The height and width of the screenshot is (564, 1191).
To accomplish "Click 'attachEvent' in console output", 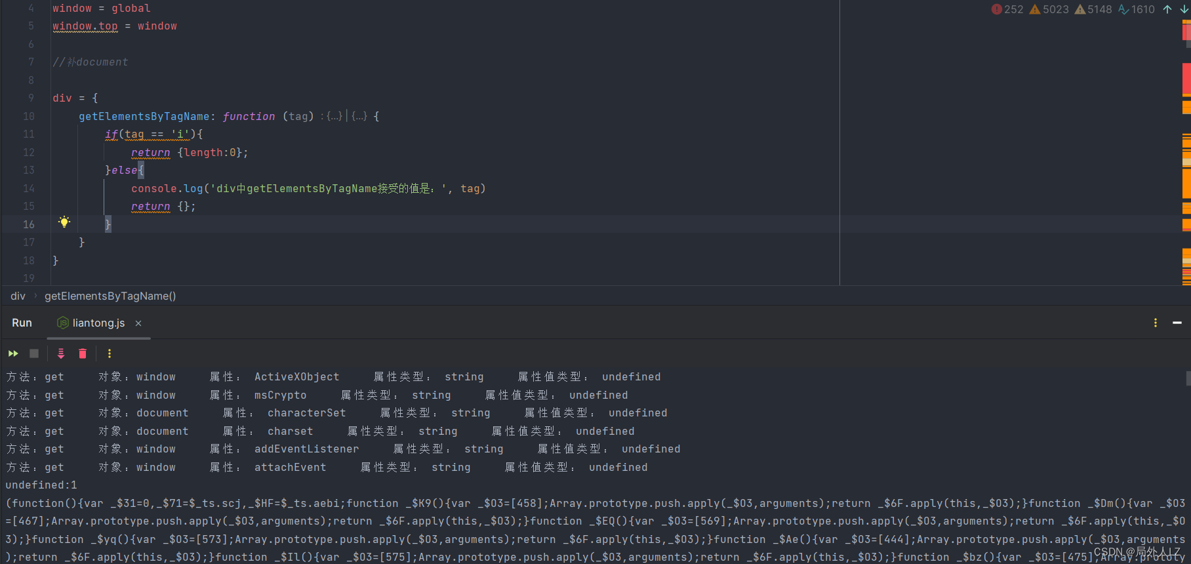I will pyautogui.click(x=291, y=467).
